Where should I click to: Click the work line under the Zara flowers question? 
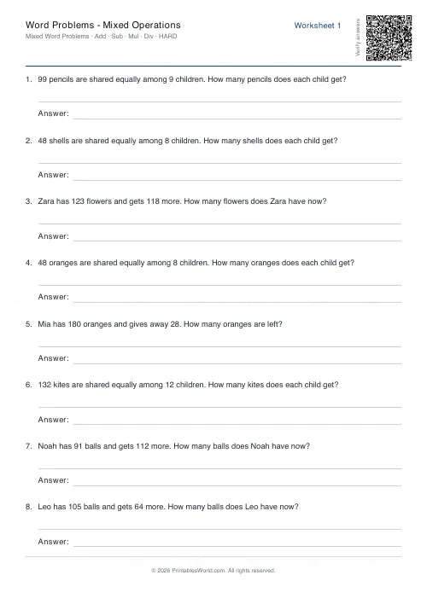(219, 224)
